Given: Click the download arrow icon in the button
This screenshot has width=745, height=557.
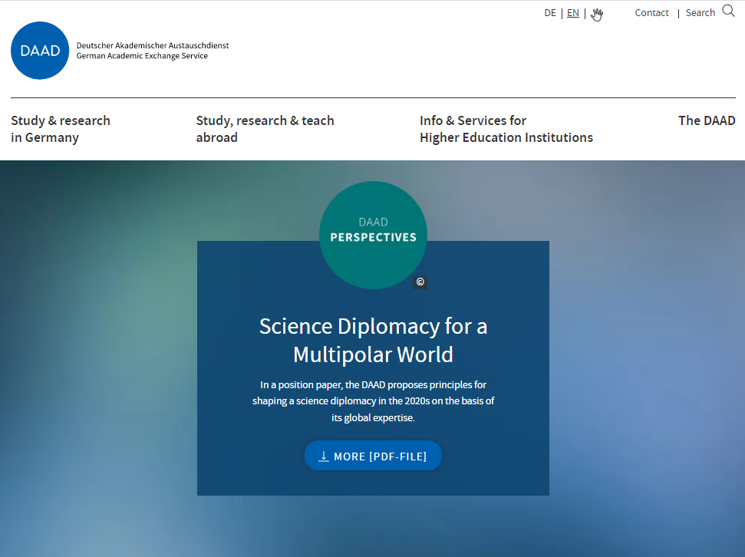Looking at the screenshot, I should [324, 456].
